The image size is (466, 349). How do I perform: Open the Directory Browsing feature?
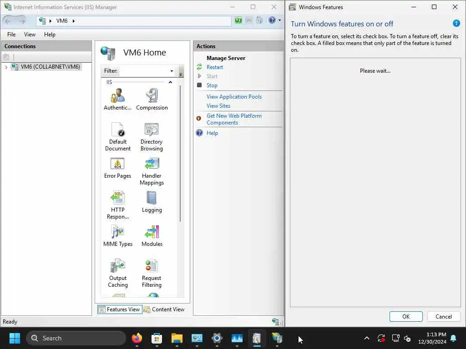click(152, 137)
